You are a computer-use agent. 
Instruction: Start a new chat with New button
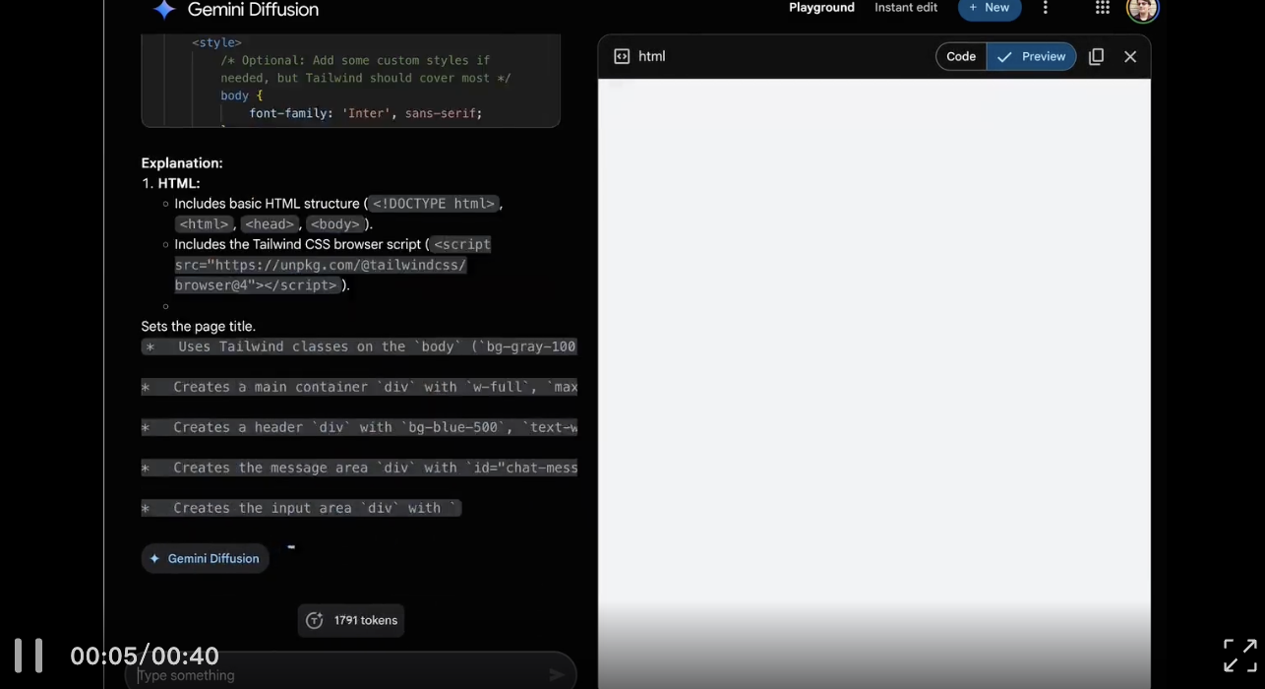[990, 8]
